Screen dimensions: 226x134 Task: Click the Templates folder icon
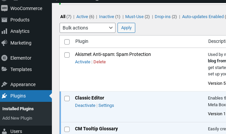tap(4, 69)
